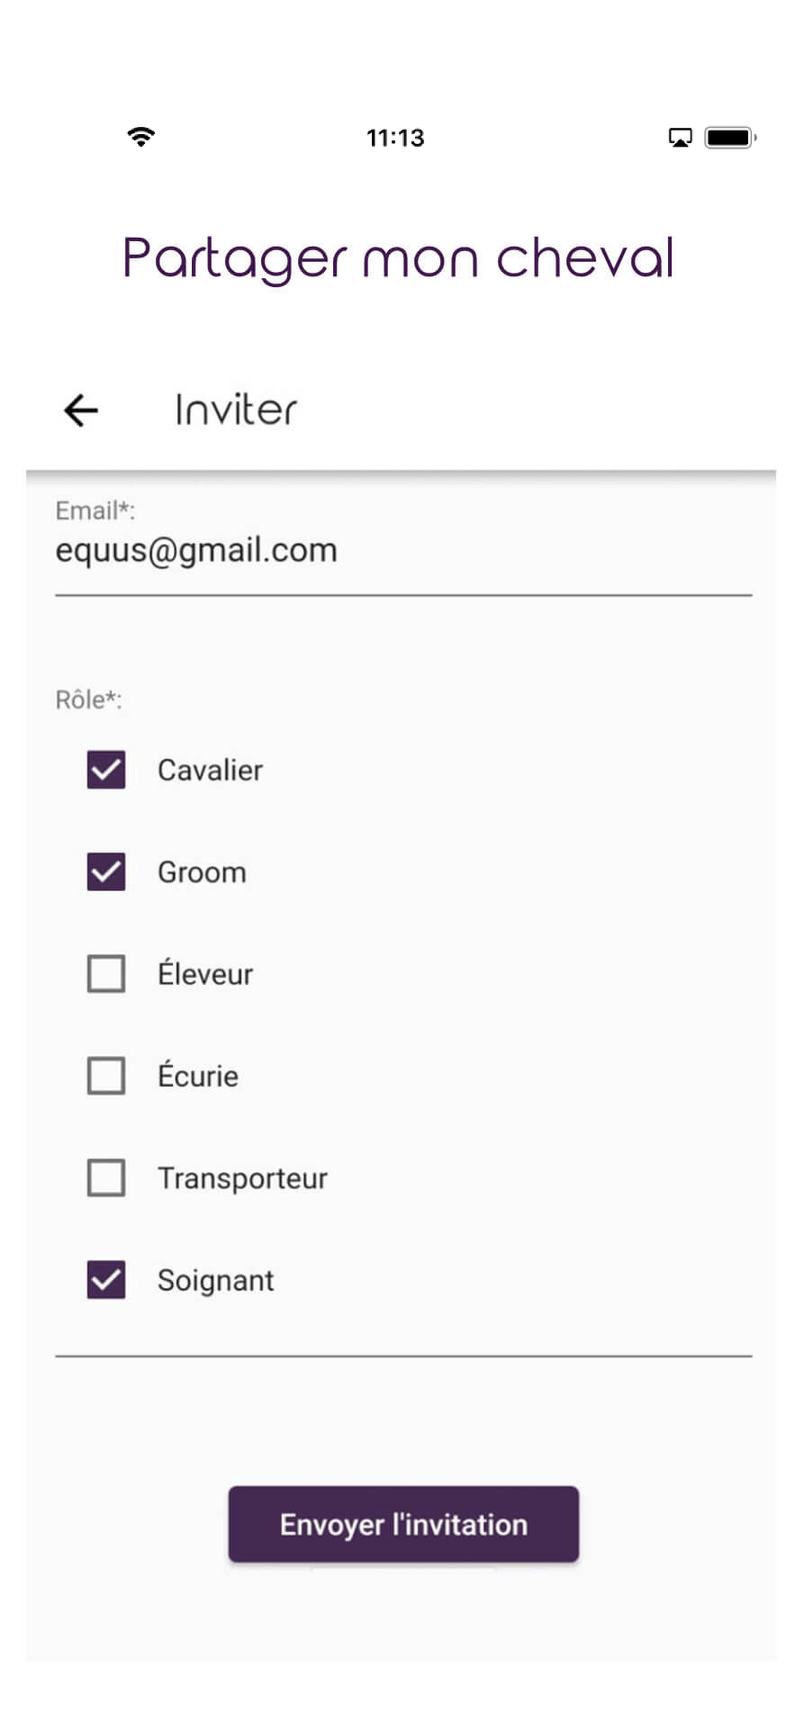Click the Éleveur label text
This screenshot has height=1722, width=795.
pos(205,972)
